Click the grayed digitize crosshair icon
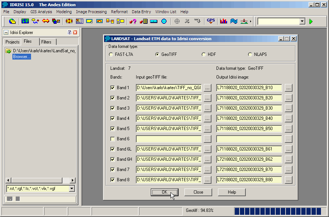The height and width of the screenshot is (217, 329). point(177,21)
